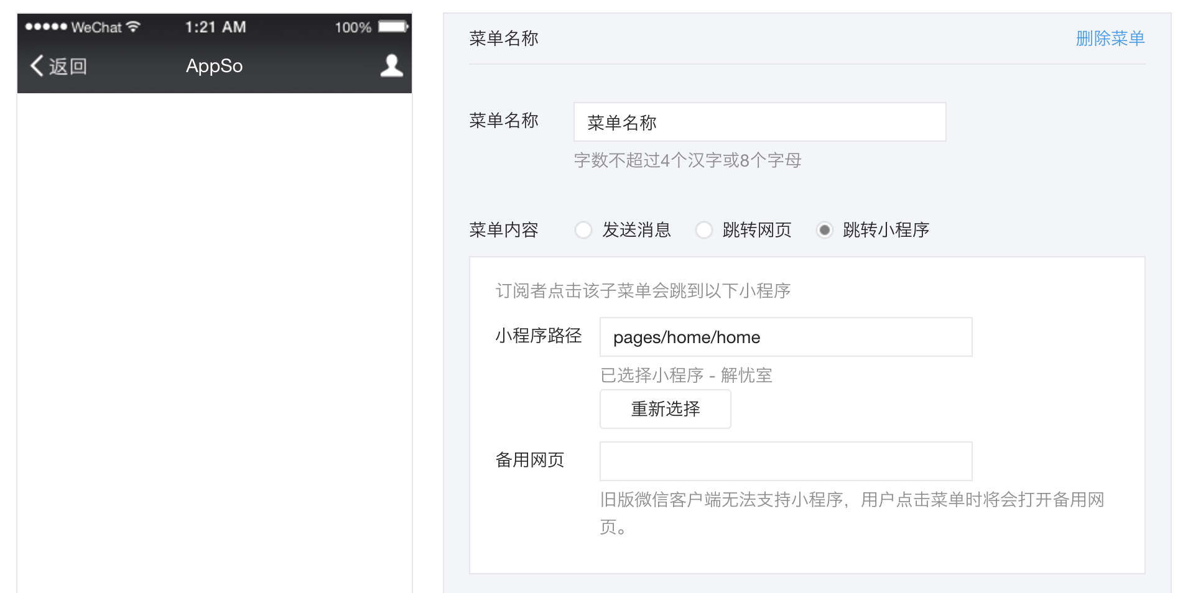
Task: Click the 菜单名称 text input field
Action: [759, 122]
